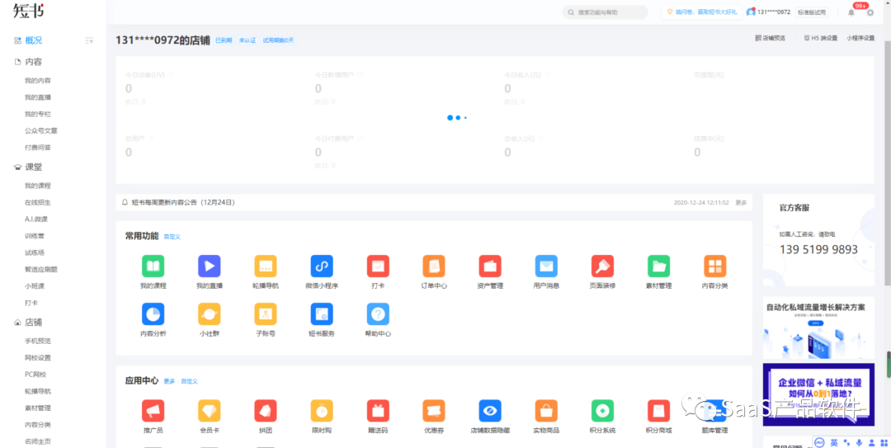This screenshot has width=891, height=448.
Task: Click 自定义 link beside 常用功能
Action: (x=172, y=237)
